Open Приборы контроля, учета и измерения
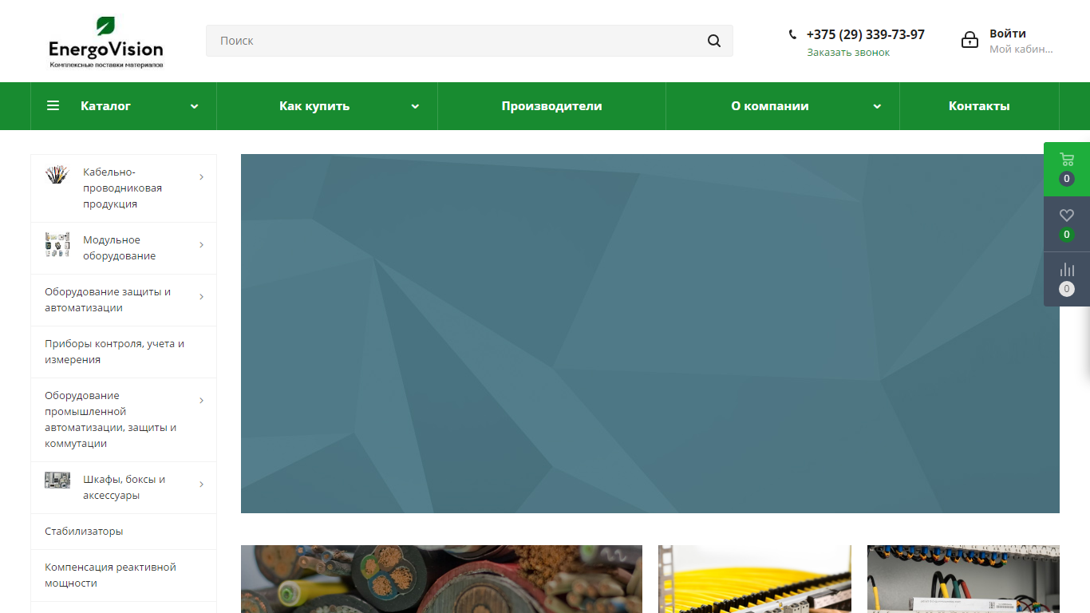1090x613 pixels. (114, 352)
